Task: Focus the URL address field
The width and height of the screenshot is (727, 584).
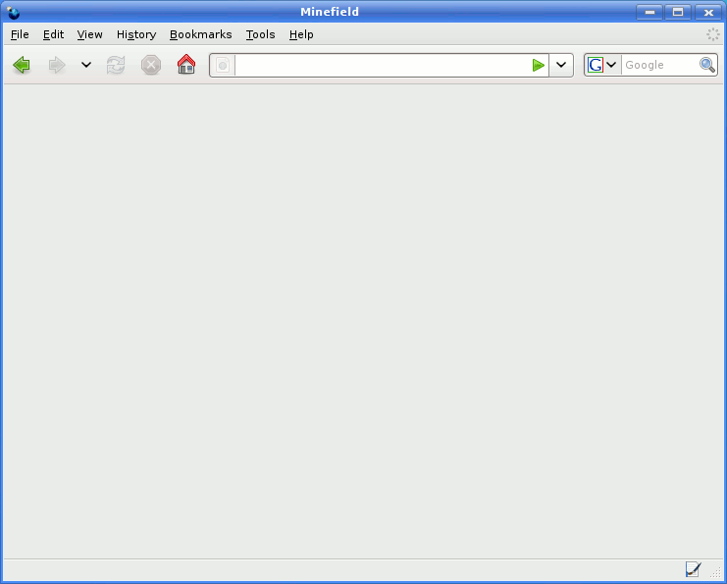Action: point(383,65)
